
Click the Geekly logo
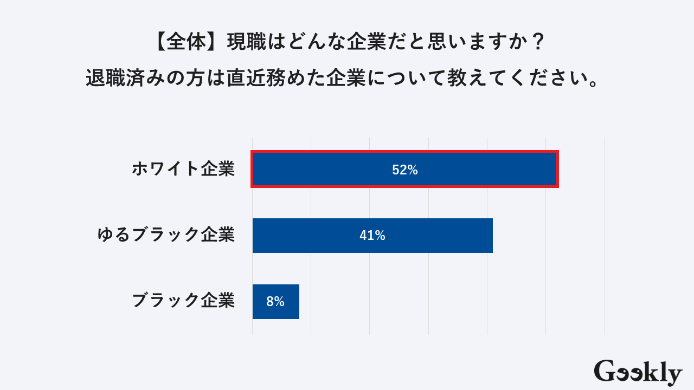pos(638,373)
